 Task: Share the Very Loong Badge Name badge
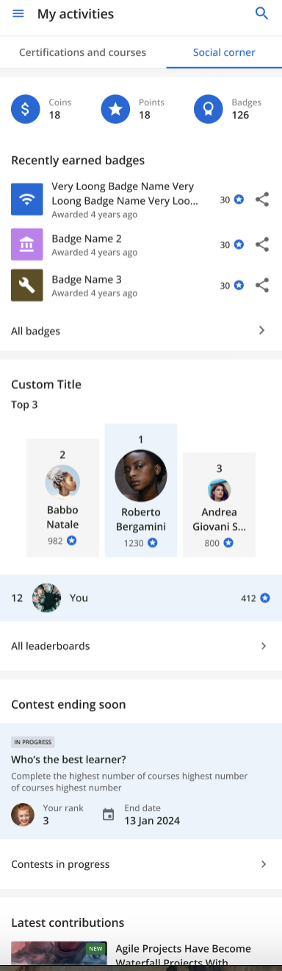262,200
